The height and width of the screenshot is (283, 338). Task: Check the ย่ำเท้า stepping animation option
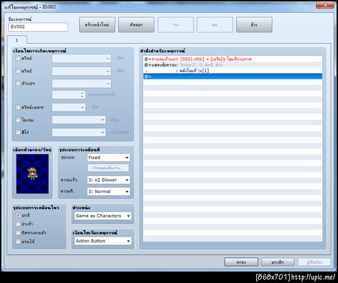pos(18,224)
